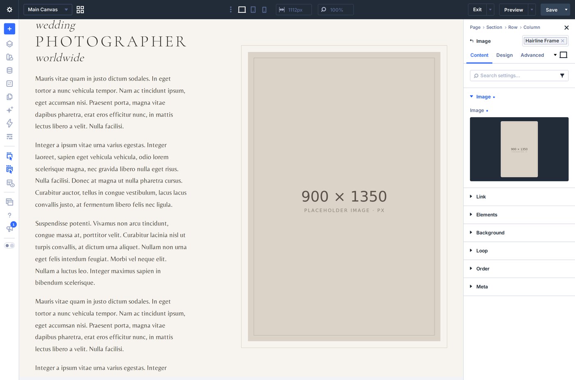Click the image thumbnail in the settings panel

(x=519, y=149)
